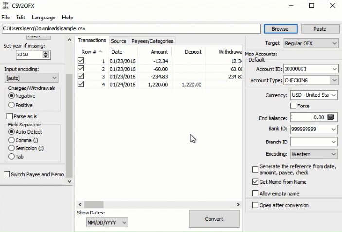This screenshot has height=232, width=342.
Task: Click the left panel vertical scrollbar thumb
Action: pos(70,125)
